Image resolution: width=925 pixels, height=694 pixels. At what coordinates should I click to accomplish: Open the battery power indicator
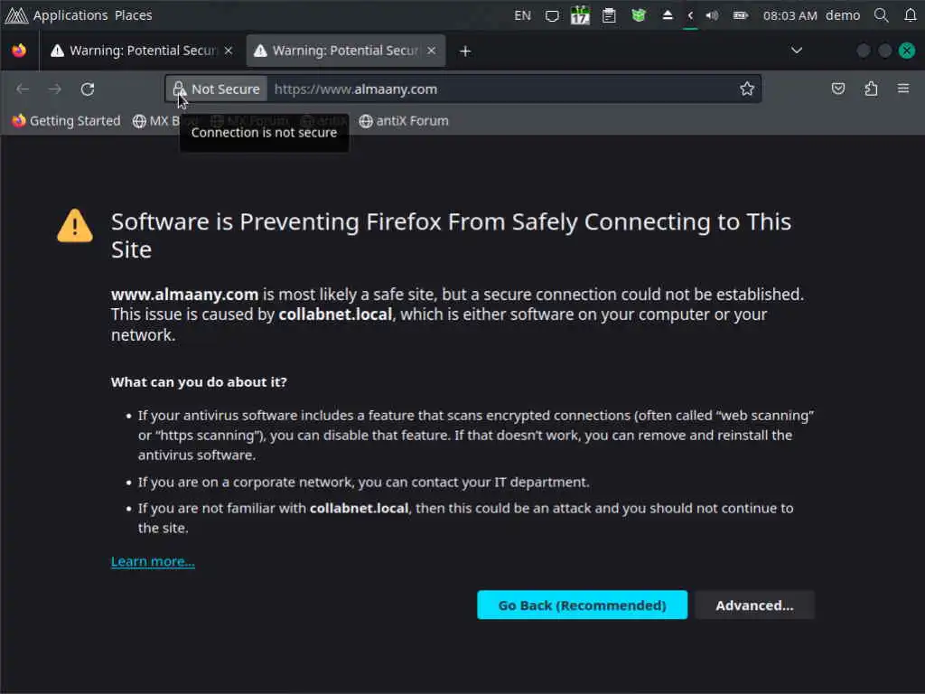741,16
